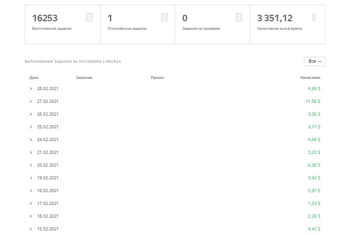Expand the 25.02.2021 row chevron
This screenshot has width=345, height=235.
click(x=31, y=127)
